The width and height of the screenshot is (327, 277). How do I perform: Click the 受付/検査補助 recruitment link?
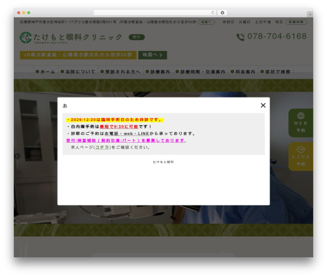[126, 141]
